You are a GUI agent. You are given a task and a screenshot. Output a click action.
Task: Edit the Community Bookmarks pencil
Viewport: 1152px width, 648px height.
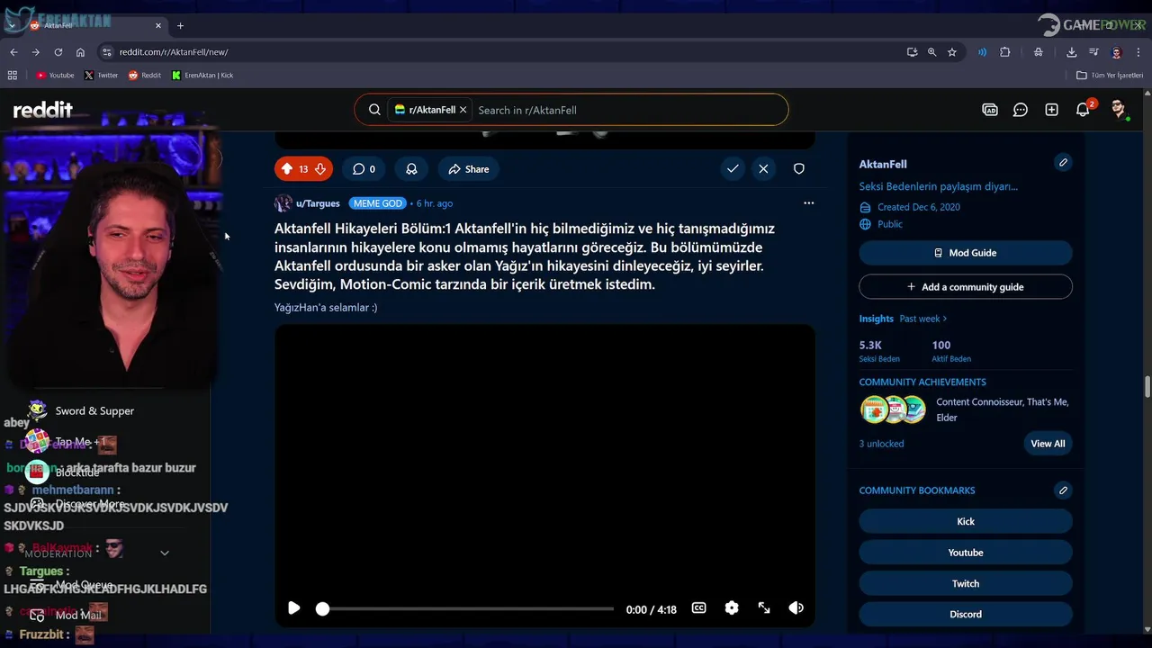point(1063,490)
